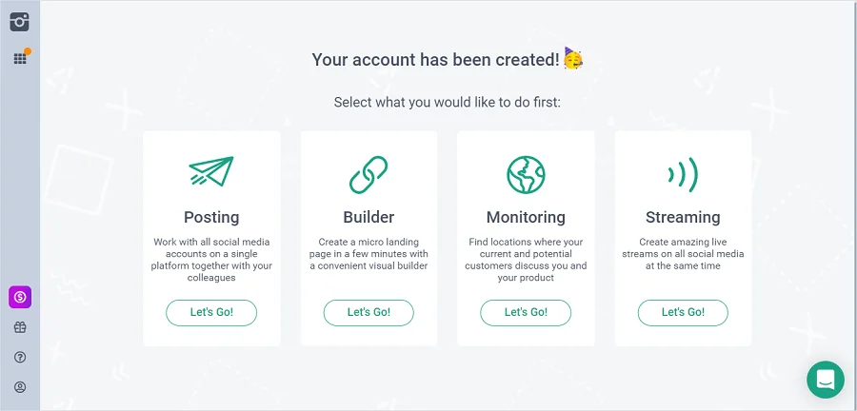Click the camera logo icon in sidebar

(x=20, y=22)
